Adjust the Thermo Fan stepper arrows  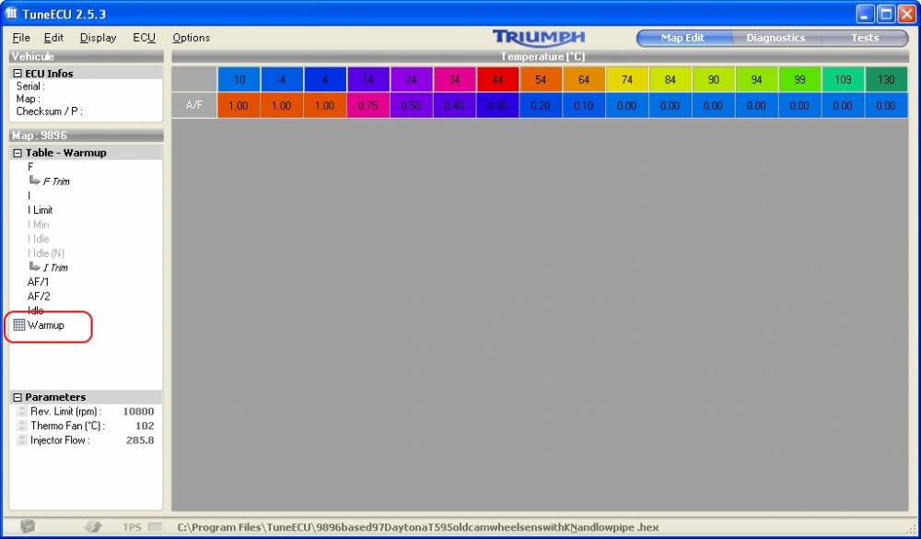[22, 426]
